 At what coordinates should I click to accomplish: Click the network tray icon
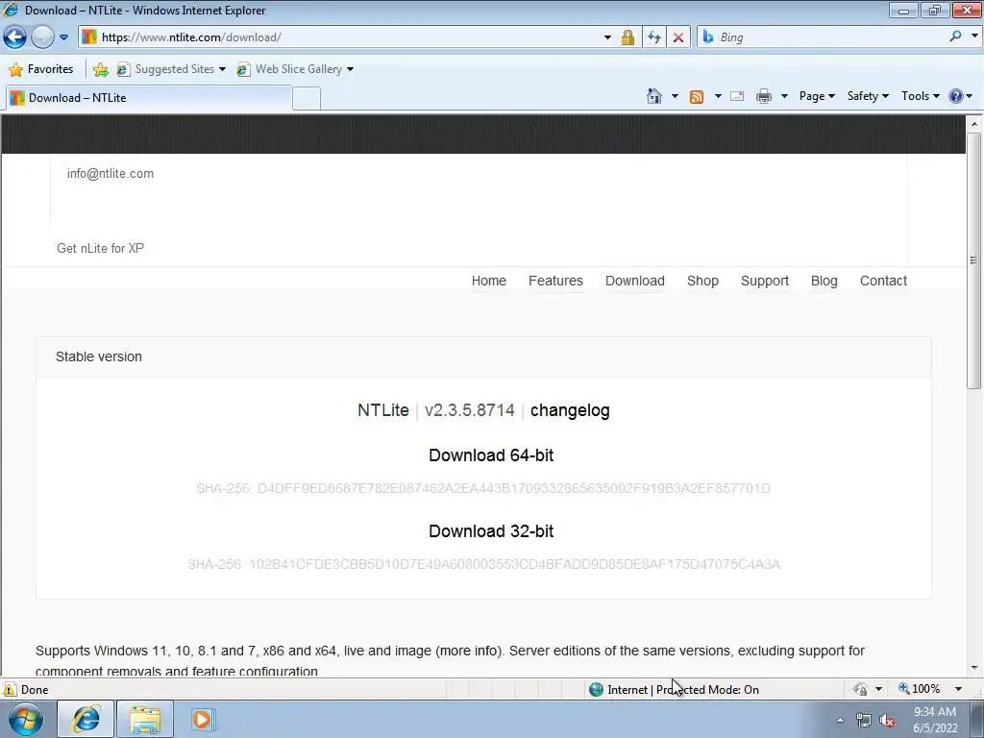(x=864, y=721)
